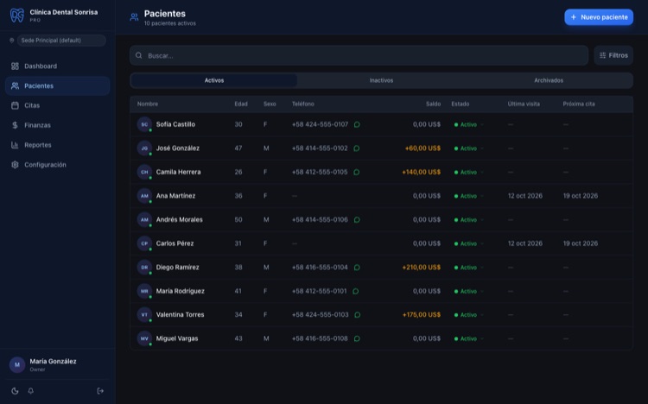Switch to the Inactivos tab
Image resolution: width=648 pixels, height=404 pixels.
click(x=381, y=80)
